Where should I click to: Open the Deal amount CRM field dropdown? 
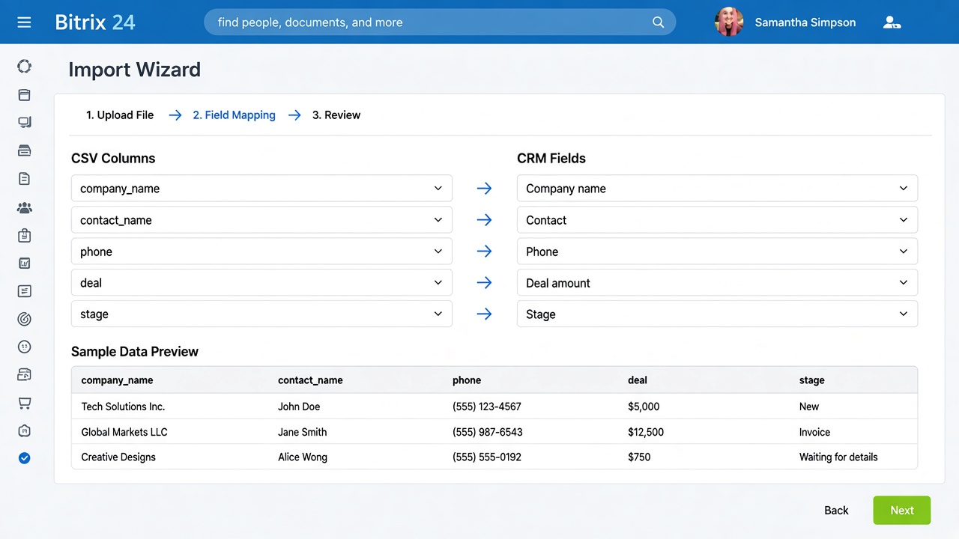click(x=717, y=283)
